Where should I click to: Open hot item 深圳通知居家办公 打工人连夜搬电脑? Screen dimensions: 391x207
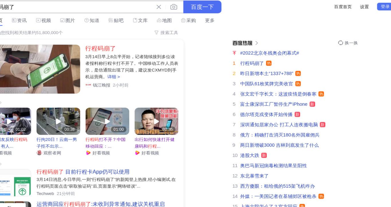point(279,125)
